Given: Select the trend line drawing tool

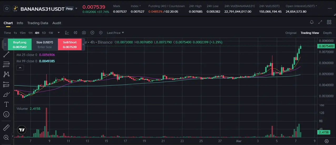Looking at the screenshot, I should coord(7,55).
